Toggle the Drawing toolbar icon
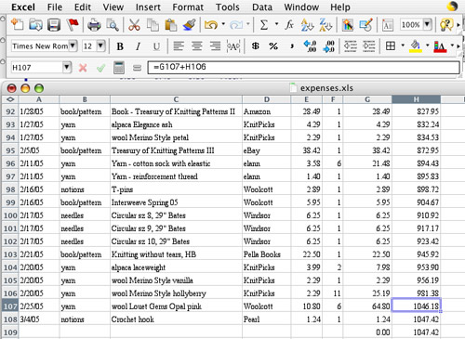 (x=365, y=25)
